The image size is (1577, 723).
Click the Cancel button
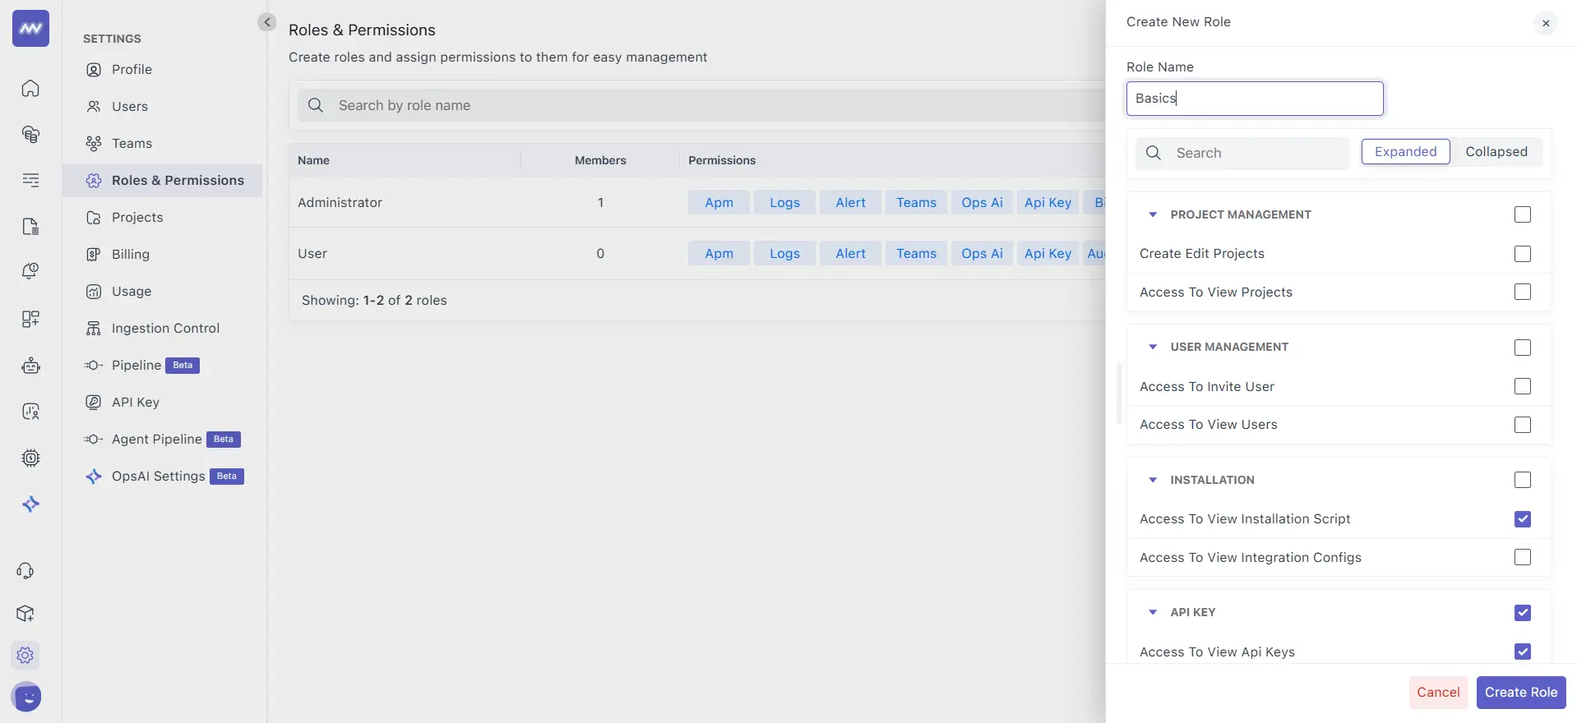(x=1437, y=692)
